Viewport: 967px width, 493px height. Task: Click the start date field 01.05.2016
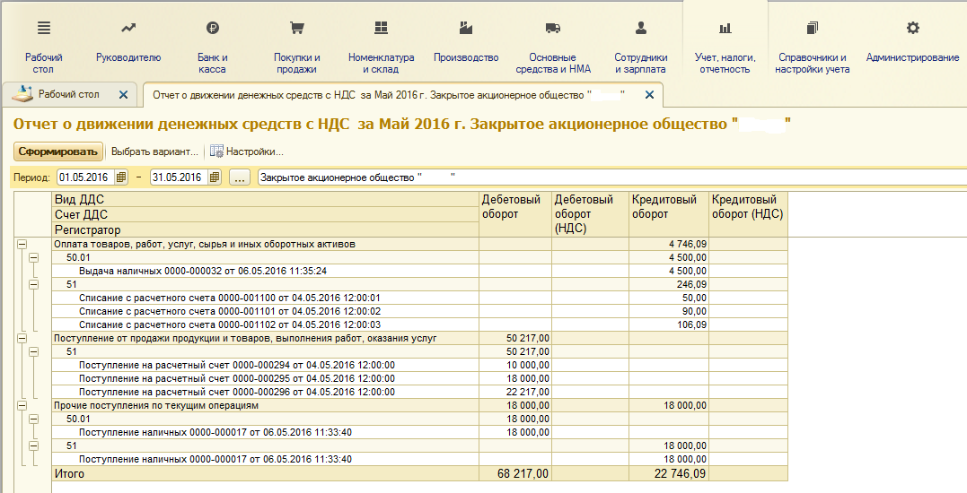[85, 177]
